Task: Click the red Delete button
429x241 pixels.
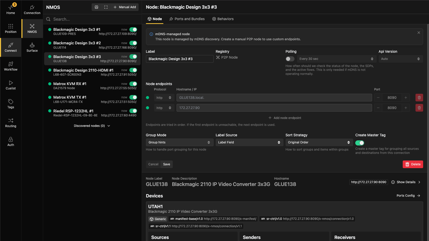Action: [x=413, y=164]
